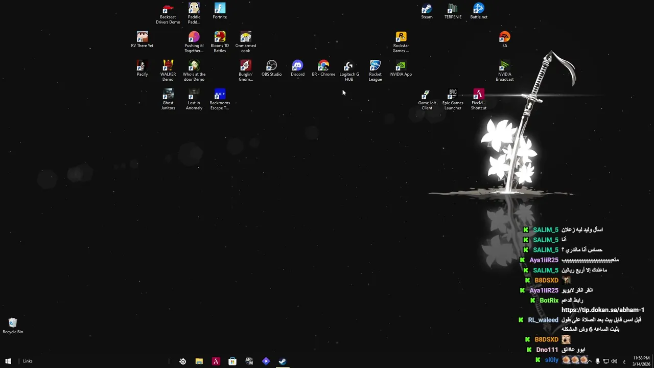
Task: Open the EA app shortcut
Action: click(x=505, y=40)
